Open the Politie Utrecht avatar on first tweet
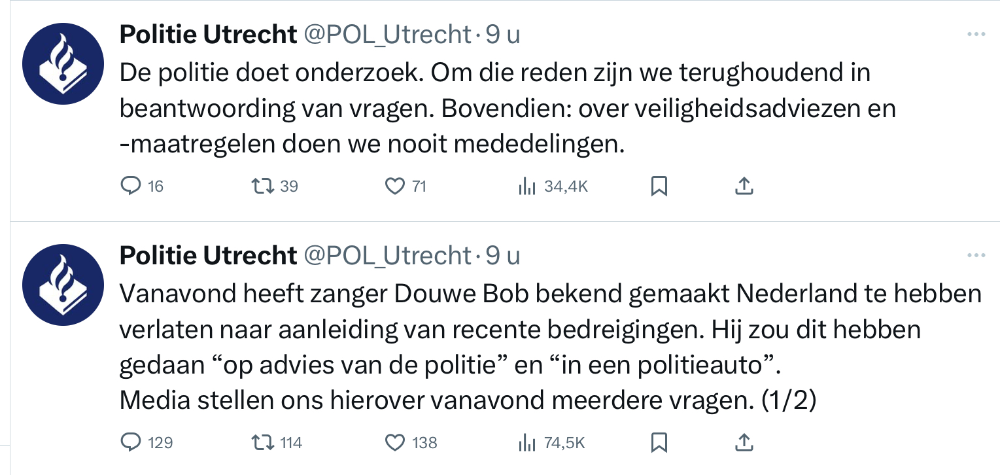 click(x=63, y=64)
